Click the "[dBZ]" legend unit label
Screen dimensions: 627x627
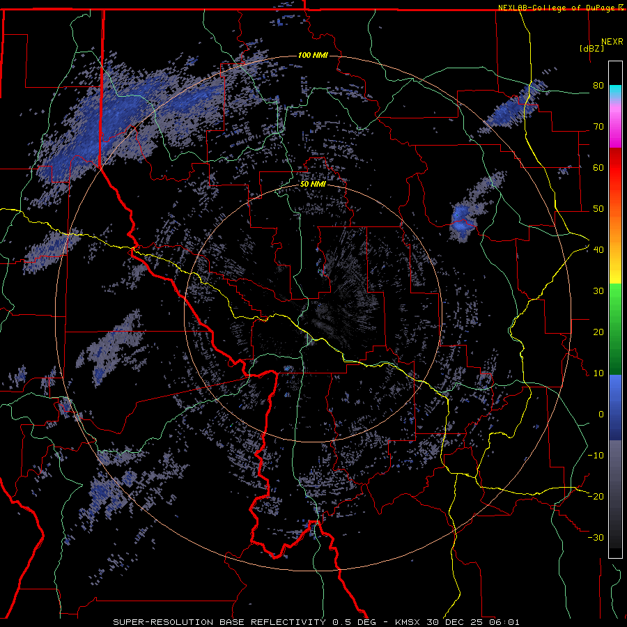[591, 49]
